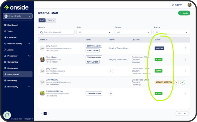Click the photo avatar of Jimy Mason
The height and width of the screenshot is (122, 197).
click(42, 60)
